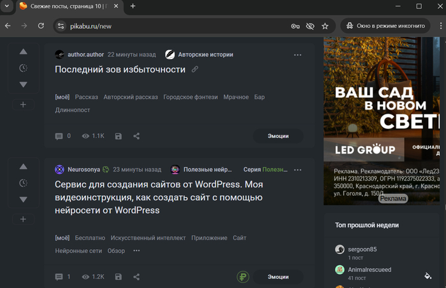The image size is (446, 288).
Task: Open sergoon85 in last week's top
Action: pos(363,249)
